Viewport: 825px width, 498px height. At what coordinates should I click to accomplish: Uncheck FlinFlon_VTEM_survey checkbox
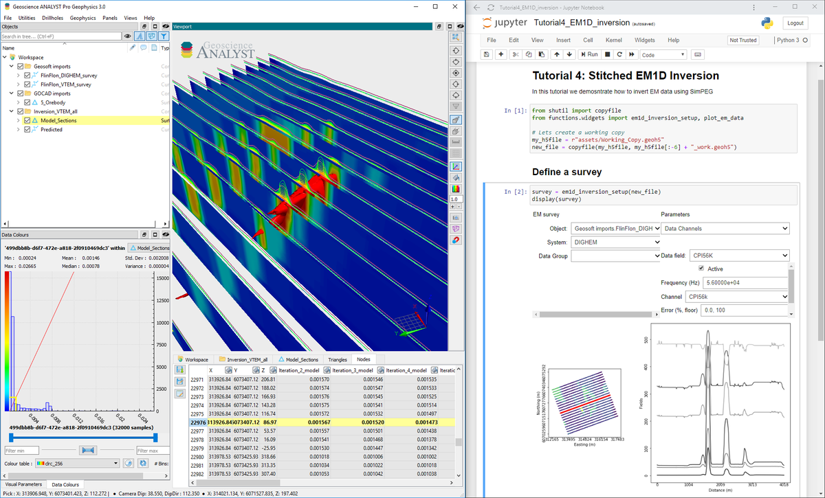coord(27,84)
